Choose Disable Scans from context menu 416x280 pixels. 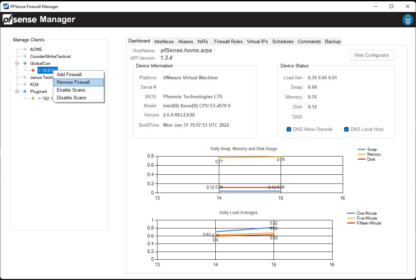79,98
